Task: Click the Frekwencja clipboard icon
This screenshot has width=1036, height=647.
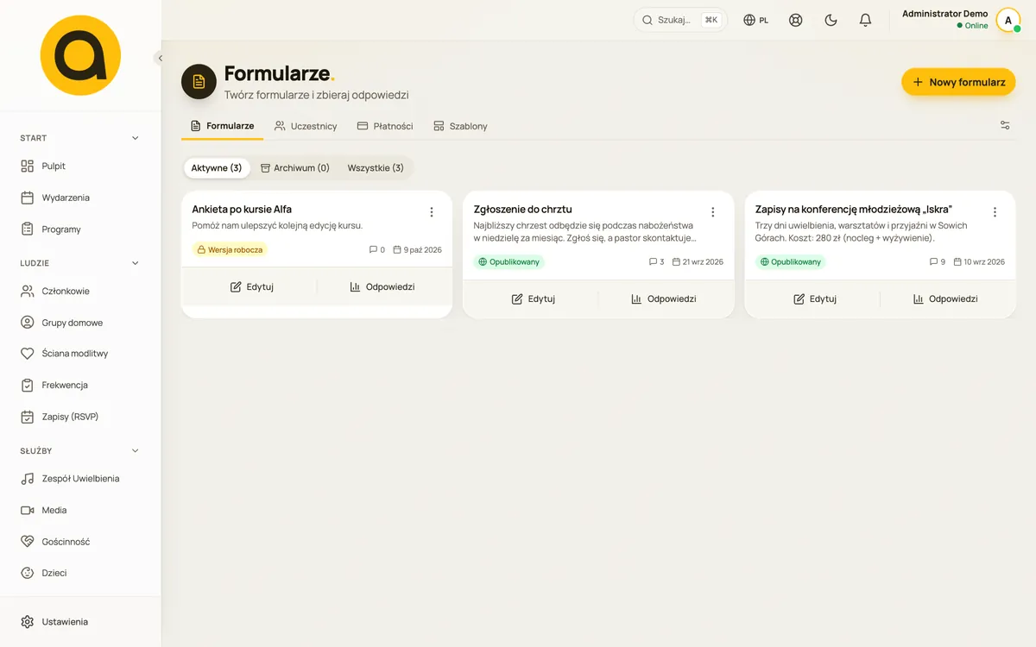Action: click(27, 386)
